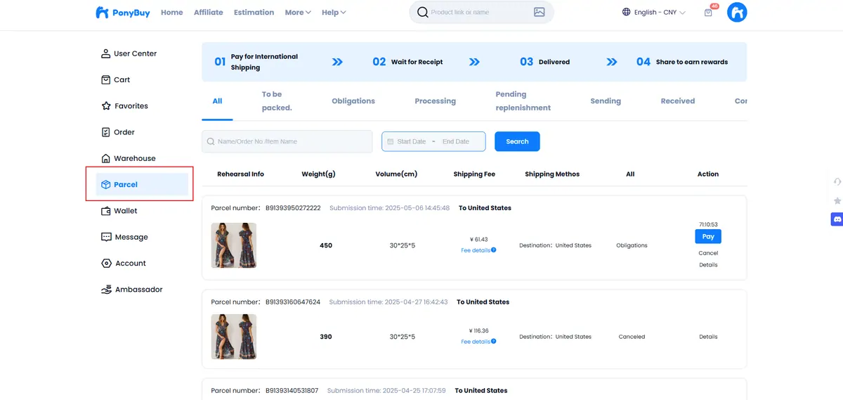Click the Parcel box icon
Screen dimensions: 843x400
click(x=106, y=185)
